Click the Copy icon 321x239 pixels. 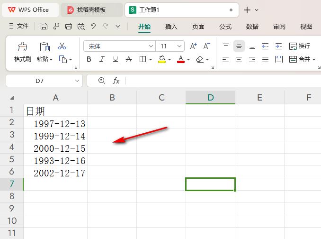63,59
